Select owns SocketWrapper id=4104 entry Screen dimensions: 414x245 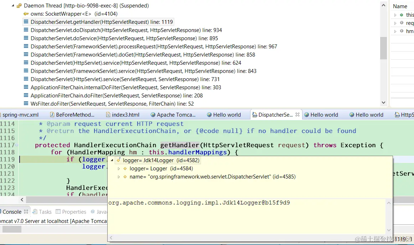point(74,14)
